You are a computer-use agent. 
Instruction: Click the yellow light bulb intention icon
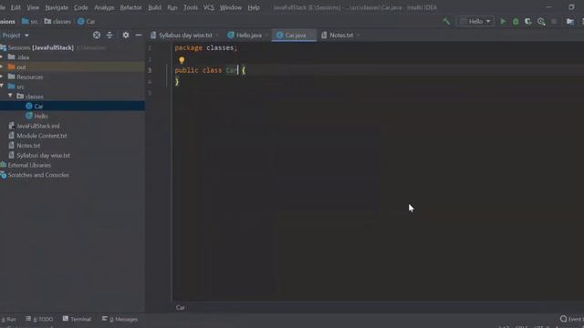click(x=182, y=60)
